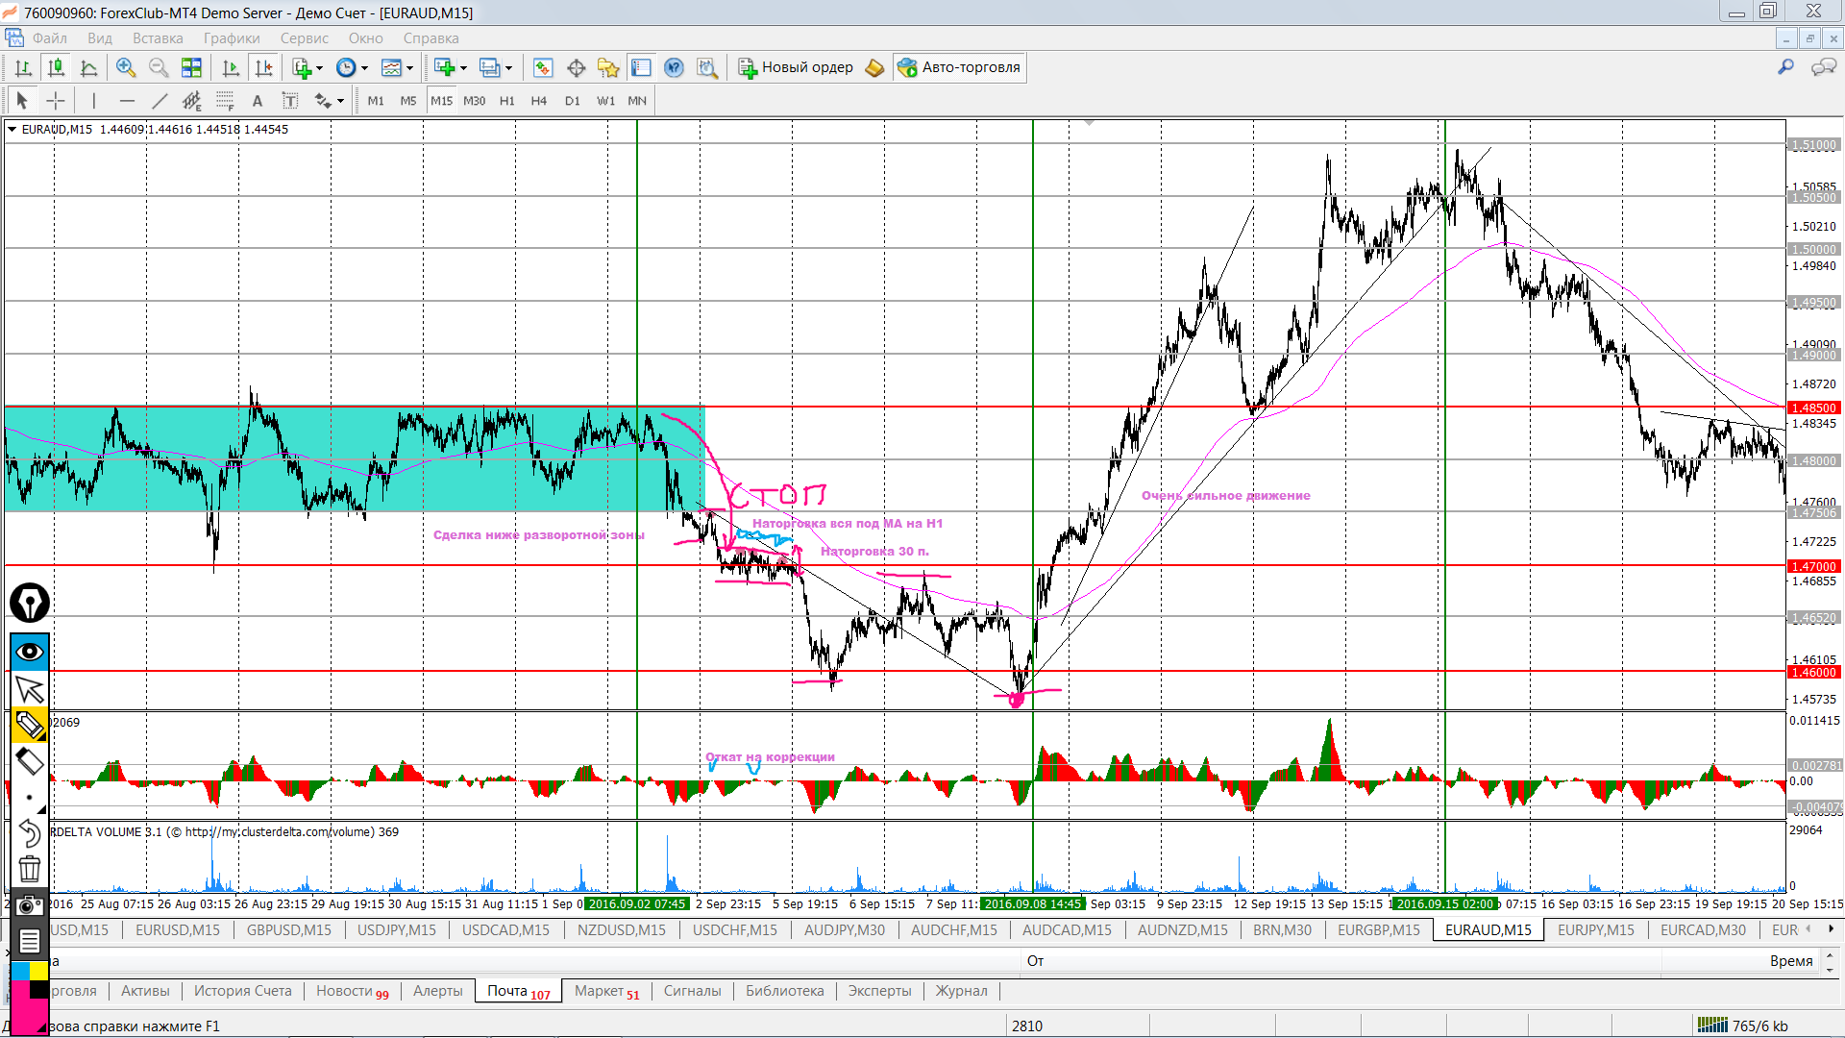Screen dimensions: 1845x1038
Task: Switch to the GBPUSD,M15 chart tab
Action: [289, 929]
